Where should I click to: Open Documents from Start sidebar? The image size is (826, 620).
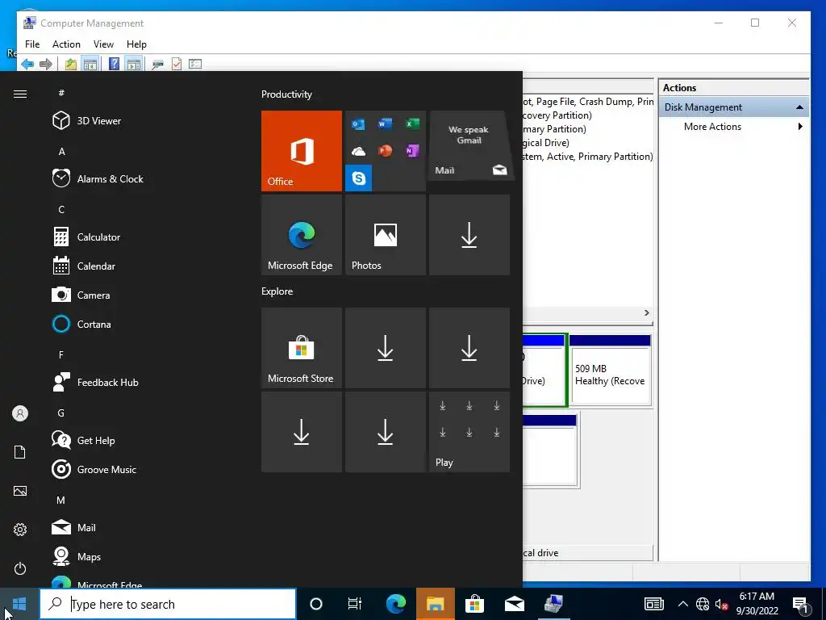[20, 452]
